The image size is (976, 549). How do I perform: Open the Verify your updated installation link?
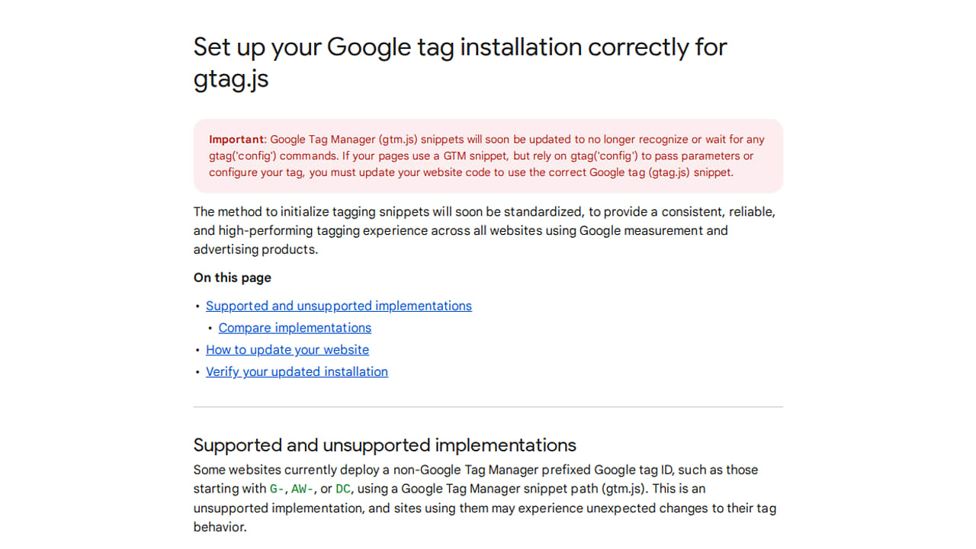(x=297, y=372)
